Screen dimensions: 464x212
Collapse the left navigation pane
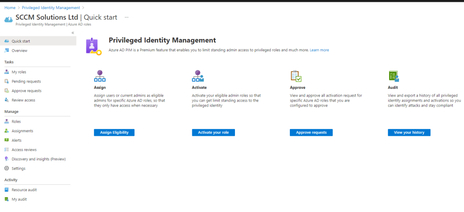click(73, 33)
